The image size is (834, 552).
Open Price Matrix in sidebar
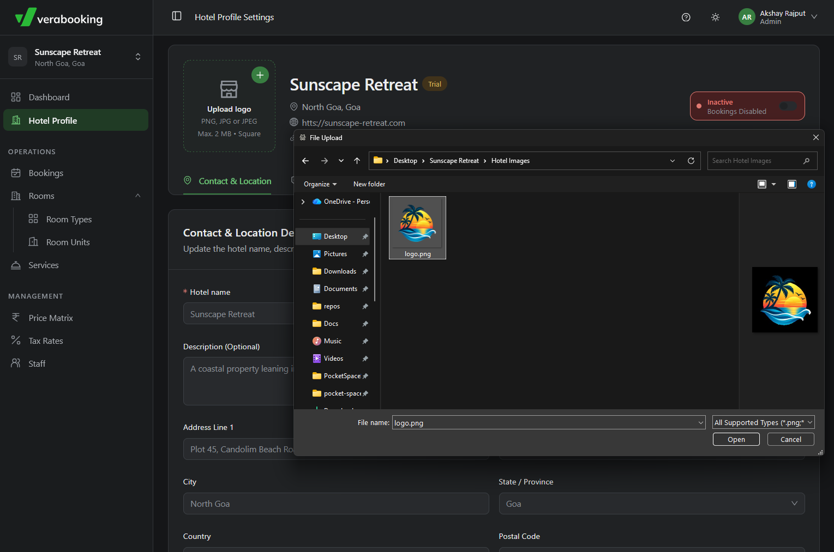(x=76, y=318)
